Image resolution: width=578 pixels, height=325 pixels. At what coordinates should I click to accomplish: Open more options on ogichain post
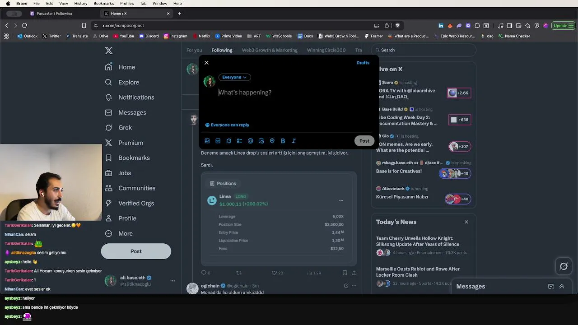[x=354, y=286]
